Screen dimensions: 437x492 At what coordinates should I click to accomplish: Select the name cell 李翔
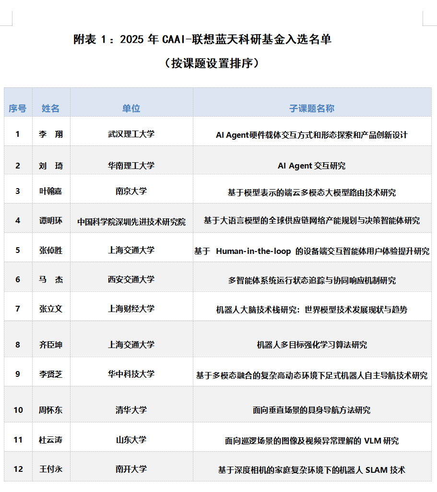(x=51, y=134)
